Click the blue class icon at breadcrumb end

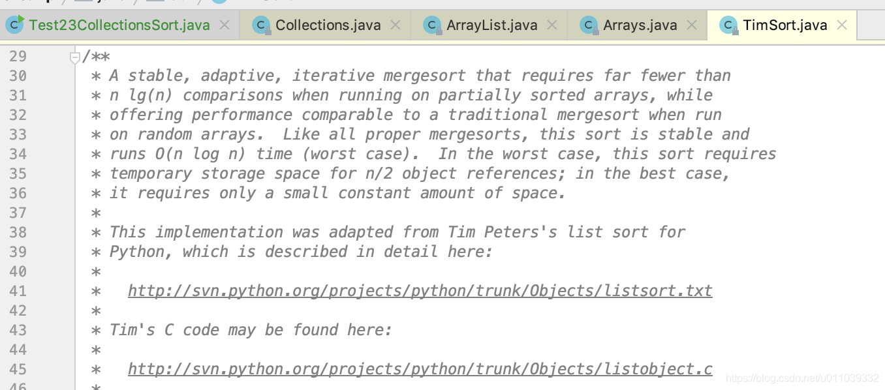[217, 2]
